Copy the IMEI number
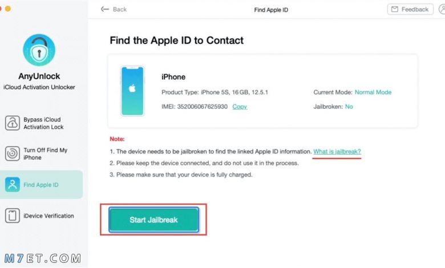445x268 pixels. tap(240, 107)
